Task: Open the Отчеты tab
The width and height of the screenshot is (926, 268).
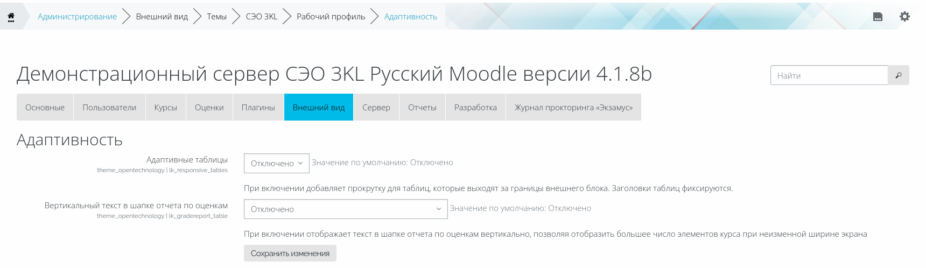Action: [x=422, y=107]
